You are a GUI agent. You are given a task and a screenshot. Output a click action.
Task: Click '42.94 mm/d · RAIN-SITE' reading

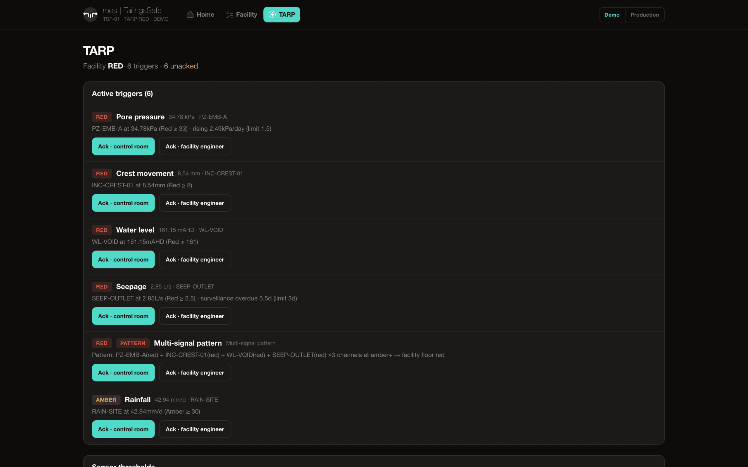tap(186, 400)
